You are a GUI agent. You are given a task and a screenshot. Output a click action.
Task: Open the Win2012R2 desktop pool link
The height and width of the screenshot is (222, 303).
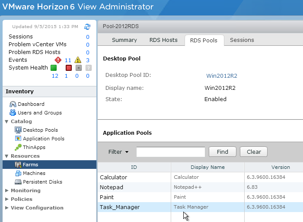pyautogui.click(x=222, y=76)
